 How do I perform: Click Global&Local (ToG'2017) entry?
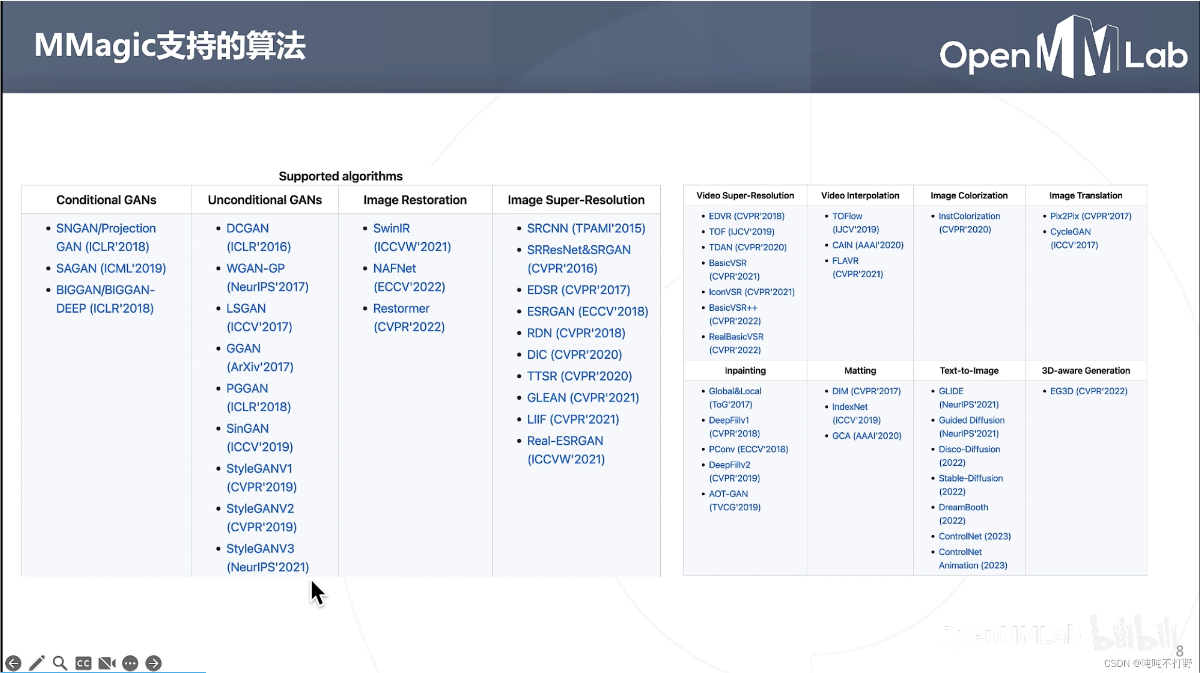point(735,398)
